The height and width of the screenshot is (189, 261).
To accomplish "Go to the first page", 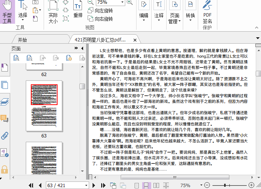I will pos(31,185).
